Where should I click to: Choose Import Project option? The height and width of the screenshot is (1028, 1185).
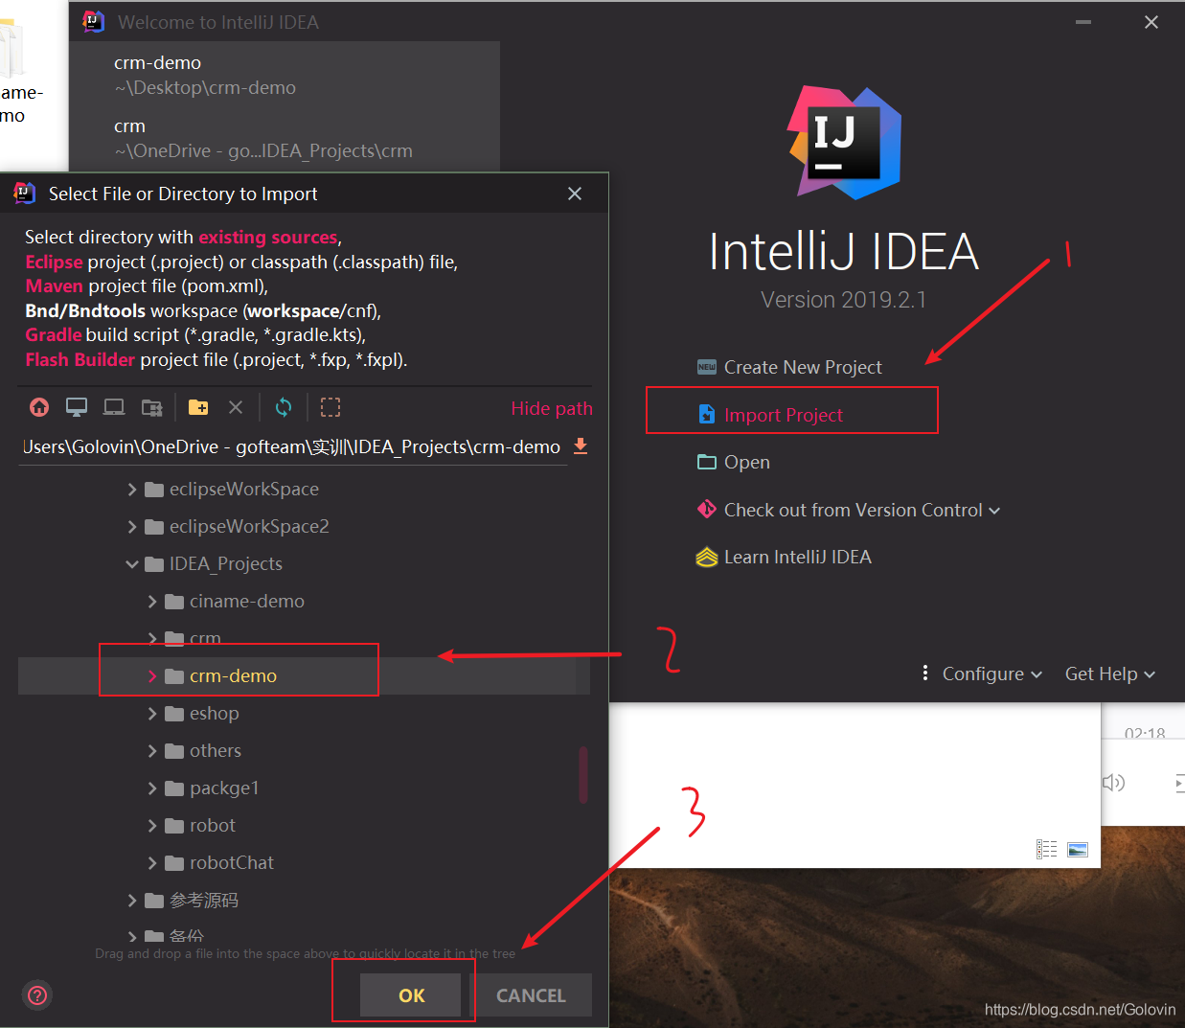(x=784, y=415)
